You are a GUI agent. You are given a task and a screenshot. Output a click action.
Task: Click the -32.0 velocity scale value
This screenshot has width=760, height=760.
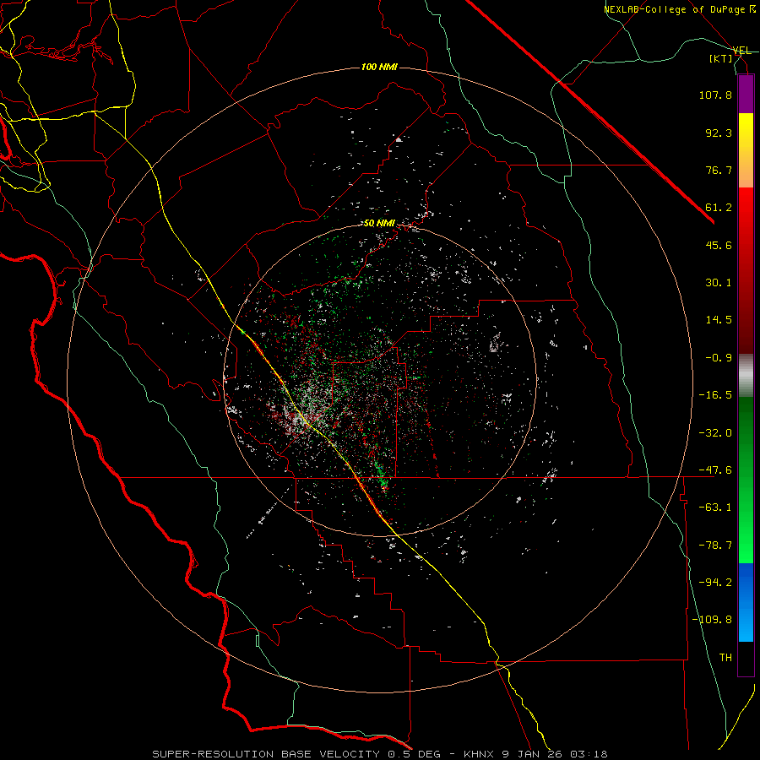click(715, 433)
